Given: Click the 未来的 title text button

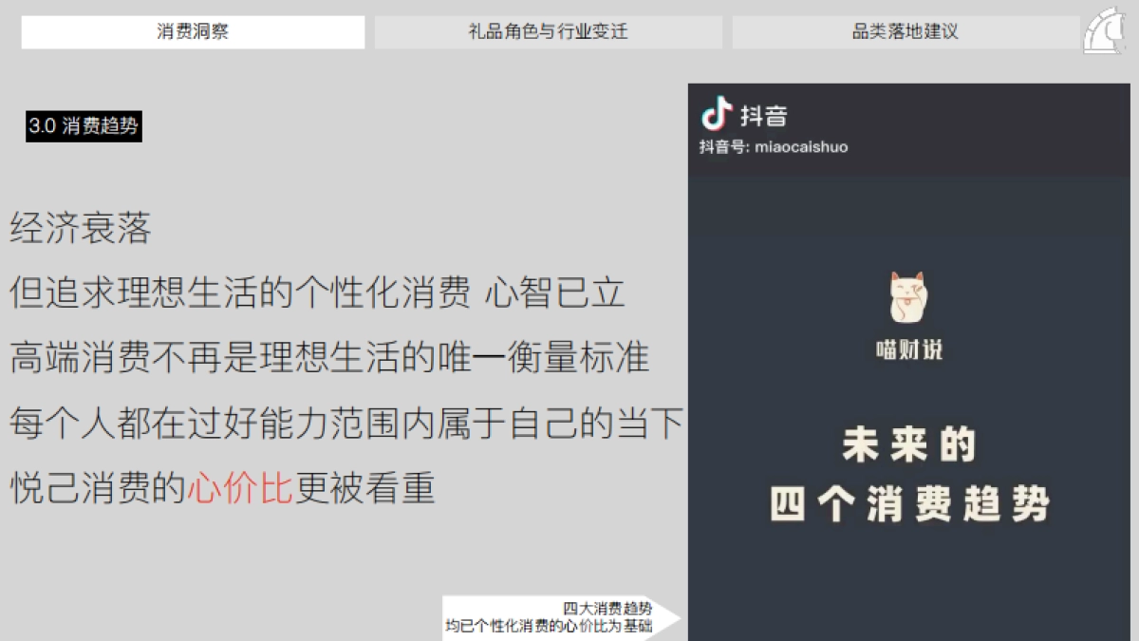Looking at the screenshot, I should 908,443.
